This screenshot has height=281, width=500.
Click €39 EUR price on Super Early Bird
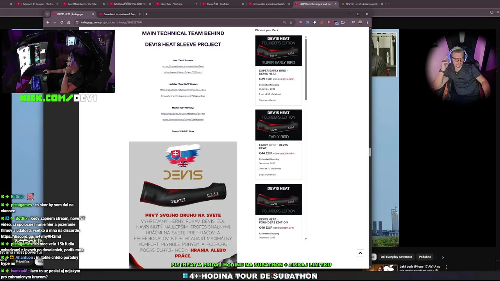[266, 79]
